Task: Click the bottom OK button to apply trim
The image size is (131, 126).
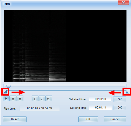Action: (x=88, y=119)
